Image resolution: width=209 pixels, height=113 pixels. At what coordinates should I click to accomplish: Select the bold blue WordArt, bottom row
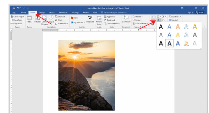(178, 44)
